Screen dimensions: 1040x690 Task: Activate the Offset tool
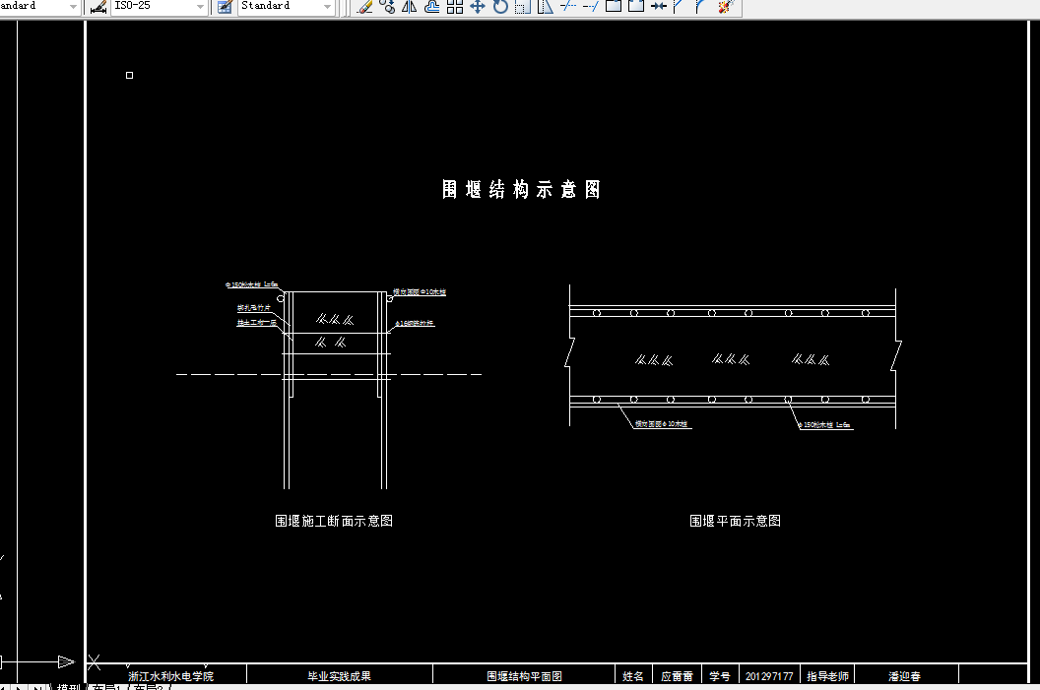pyautogui.click(x=431, y=7)
